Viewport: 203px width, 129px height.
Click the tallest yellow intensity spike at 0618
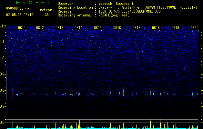(160, 124)
